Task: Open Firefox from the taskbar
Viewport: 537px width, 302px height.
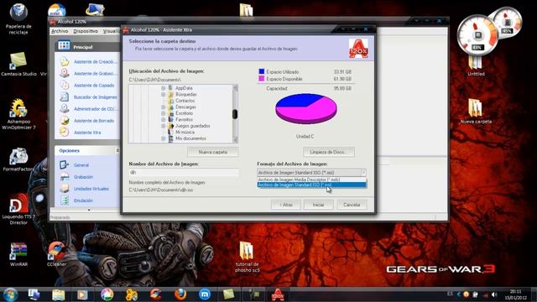Action: pos(180,294)
